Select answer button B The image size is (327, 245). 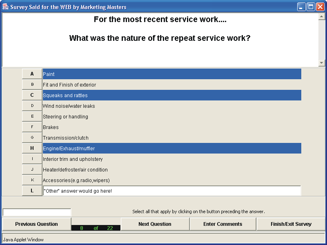coord(32,85)
